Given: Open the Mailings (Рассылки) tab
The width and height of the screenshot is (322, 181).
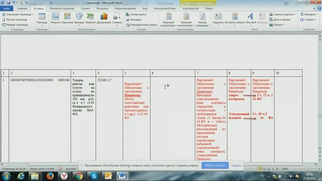Looking at the screenshot, I should (x=102, y=9).
